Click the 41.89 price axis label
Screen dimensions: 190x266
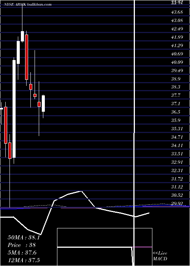(177, 37)
